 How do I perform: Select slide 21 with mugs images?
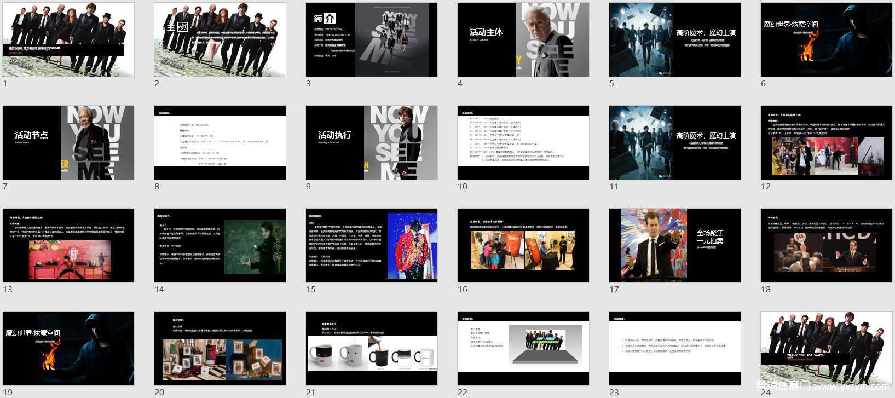(372, 348)
